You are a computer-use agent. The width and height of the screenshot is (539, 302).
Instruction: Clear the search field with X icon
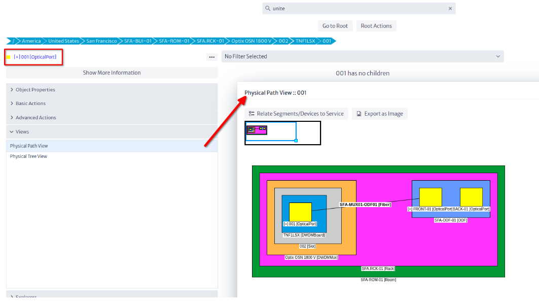450,9
